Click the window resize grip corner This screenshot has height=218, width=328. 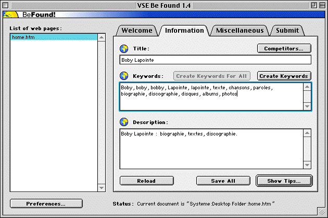[322, 212]
